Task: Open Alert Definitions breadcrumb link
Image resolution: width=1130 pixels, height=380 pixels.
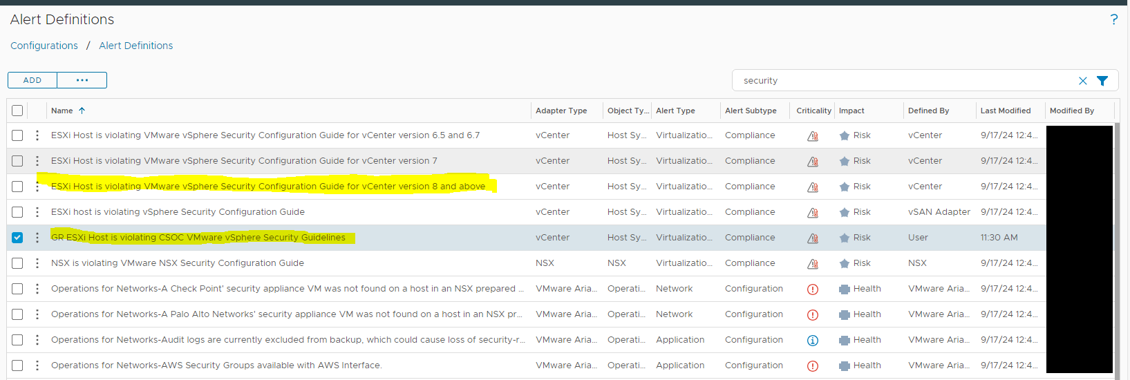Action: [136, 46]
